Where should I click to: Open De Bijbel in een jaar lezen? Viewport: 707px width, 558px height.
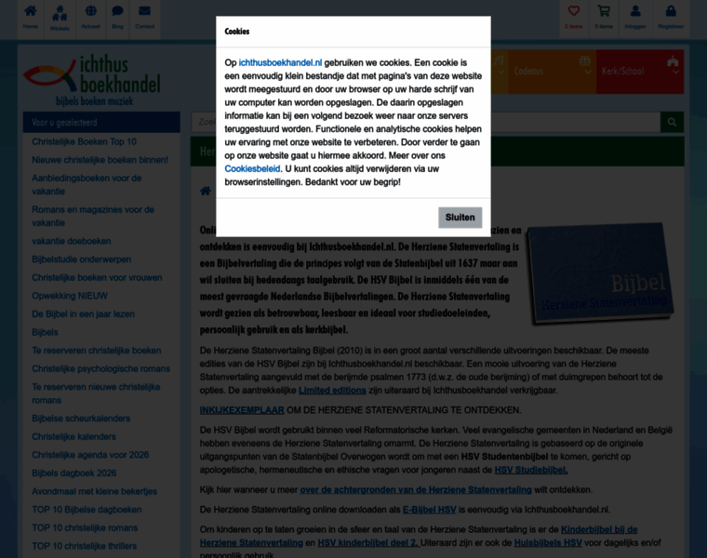point(84,313)
